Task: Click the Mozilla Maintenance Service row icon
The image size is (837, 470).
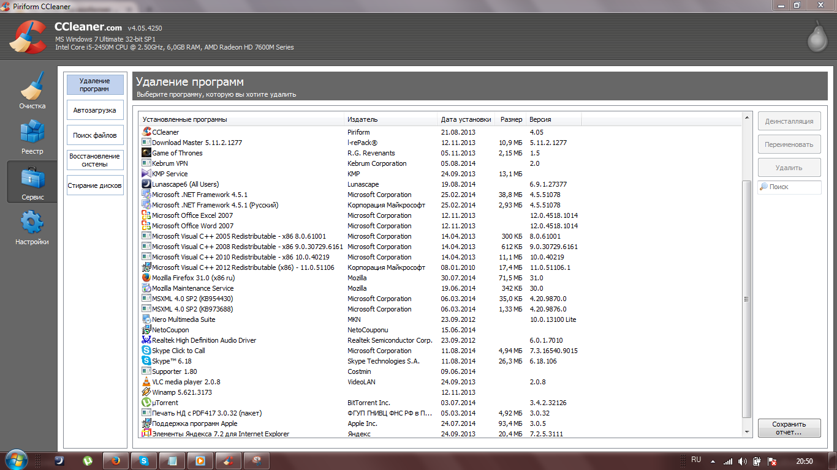Action: (146, 288)
